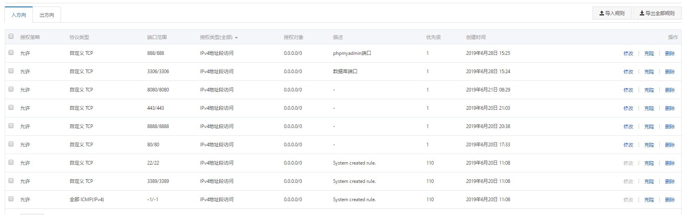Viewport: 689px width, 215px height.
Task: Check the box for port 22/22 rule
Action: [11, 162]
